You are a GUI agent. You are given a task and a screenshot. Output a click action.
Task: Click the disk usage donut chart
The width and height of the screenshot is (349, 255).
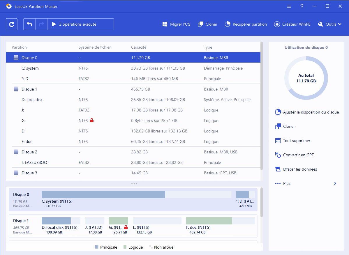[306, 78]
